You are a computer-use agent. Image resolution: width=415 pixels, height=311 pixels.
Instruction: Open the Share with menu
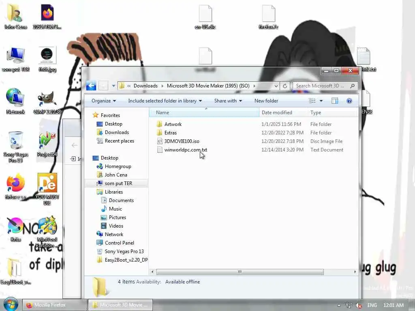tap(228, 101)
